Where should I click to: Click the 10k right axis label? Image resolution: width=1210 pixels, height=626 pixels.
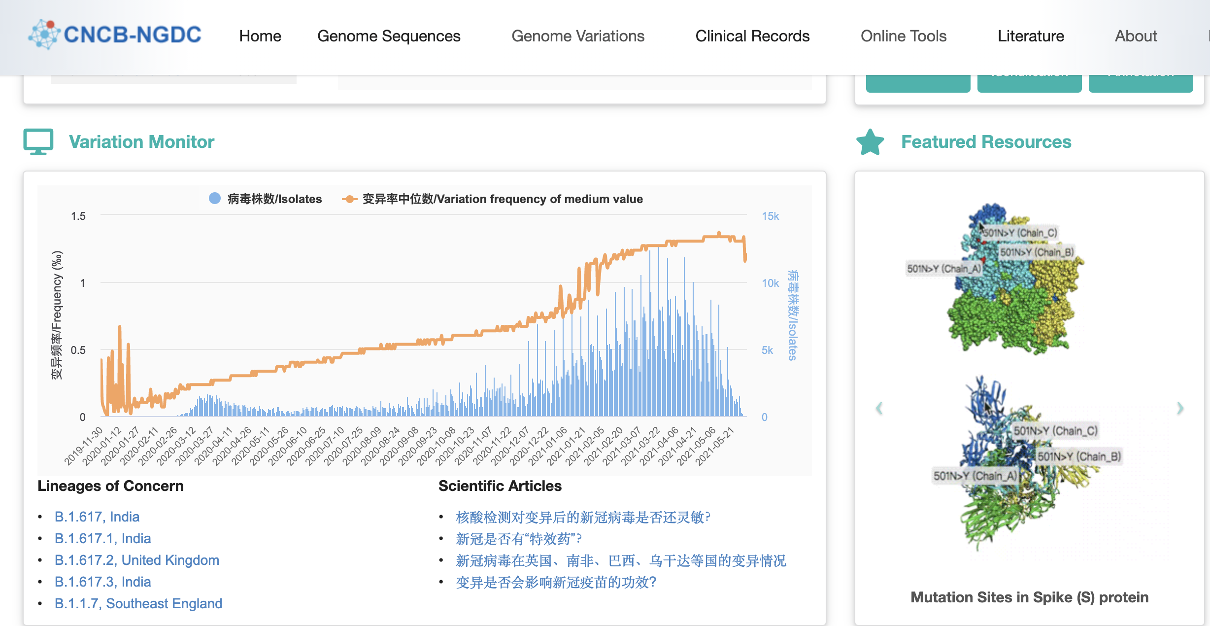coord(771,283)
